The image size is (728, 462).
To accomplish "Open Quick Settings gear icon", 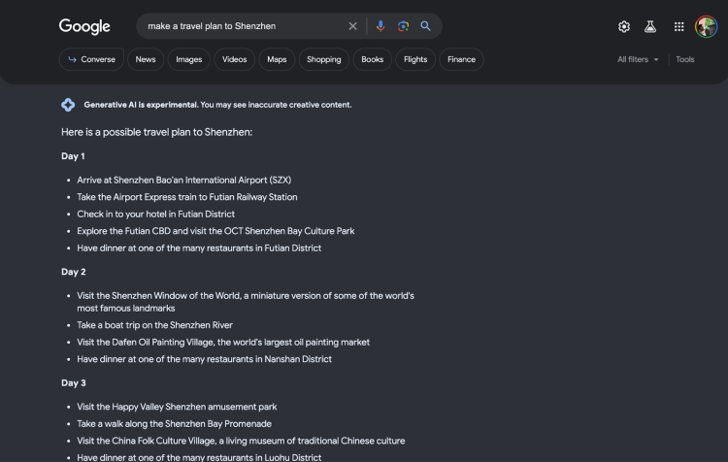I will (624, 26).
